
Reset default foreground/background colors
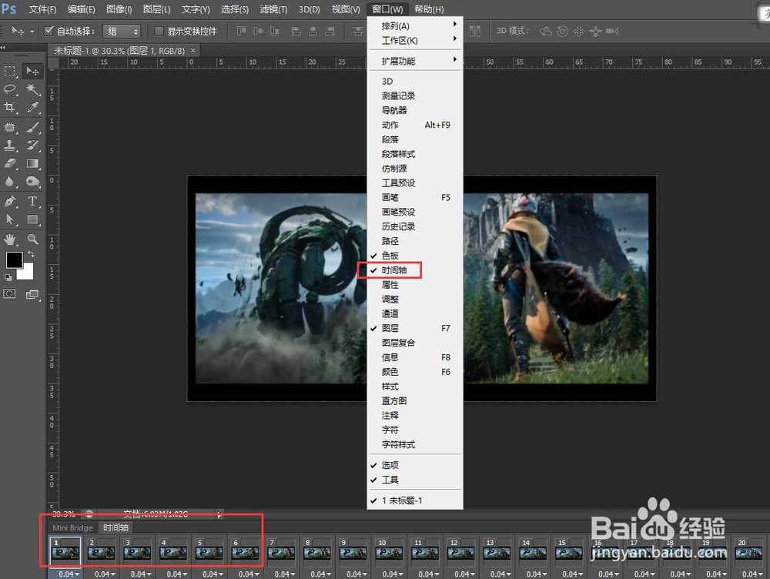pos(8,277)
